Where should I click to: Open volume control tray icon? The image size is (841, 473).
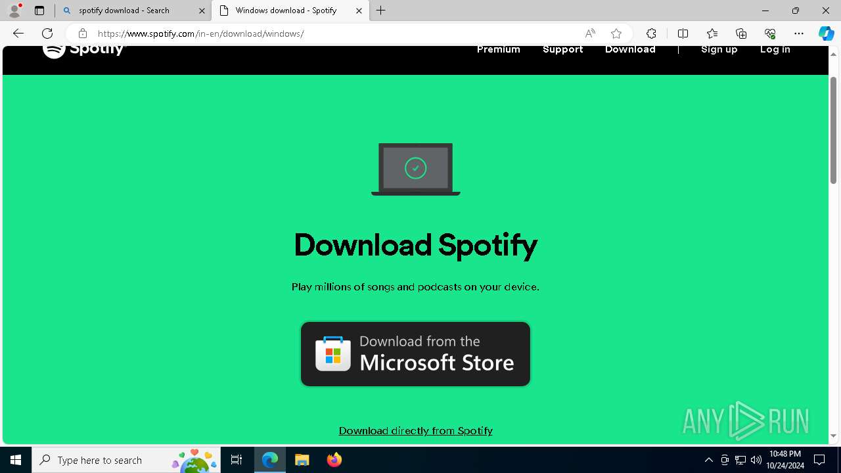(756, 460)
